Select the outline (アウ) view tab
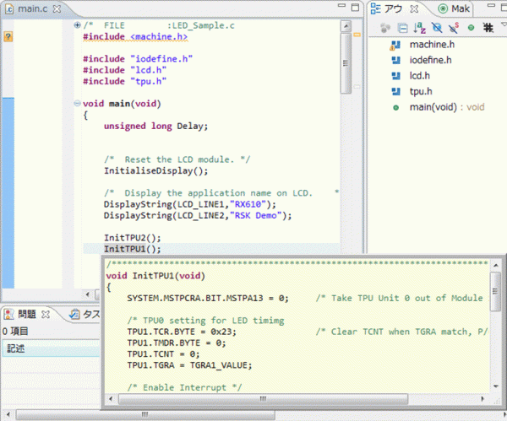Screen dimensions: 507x421 click(394, 8)
